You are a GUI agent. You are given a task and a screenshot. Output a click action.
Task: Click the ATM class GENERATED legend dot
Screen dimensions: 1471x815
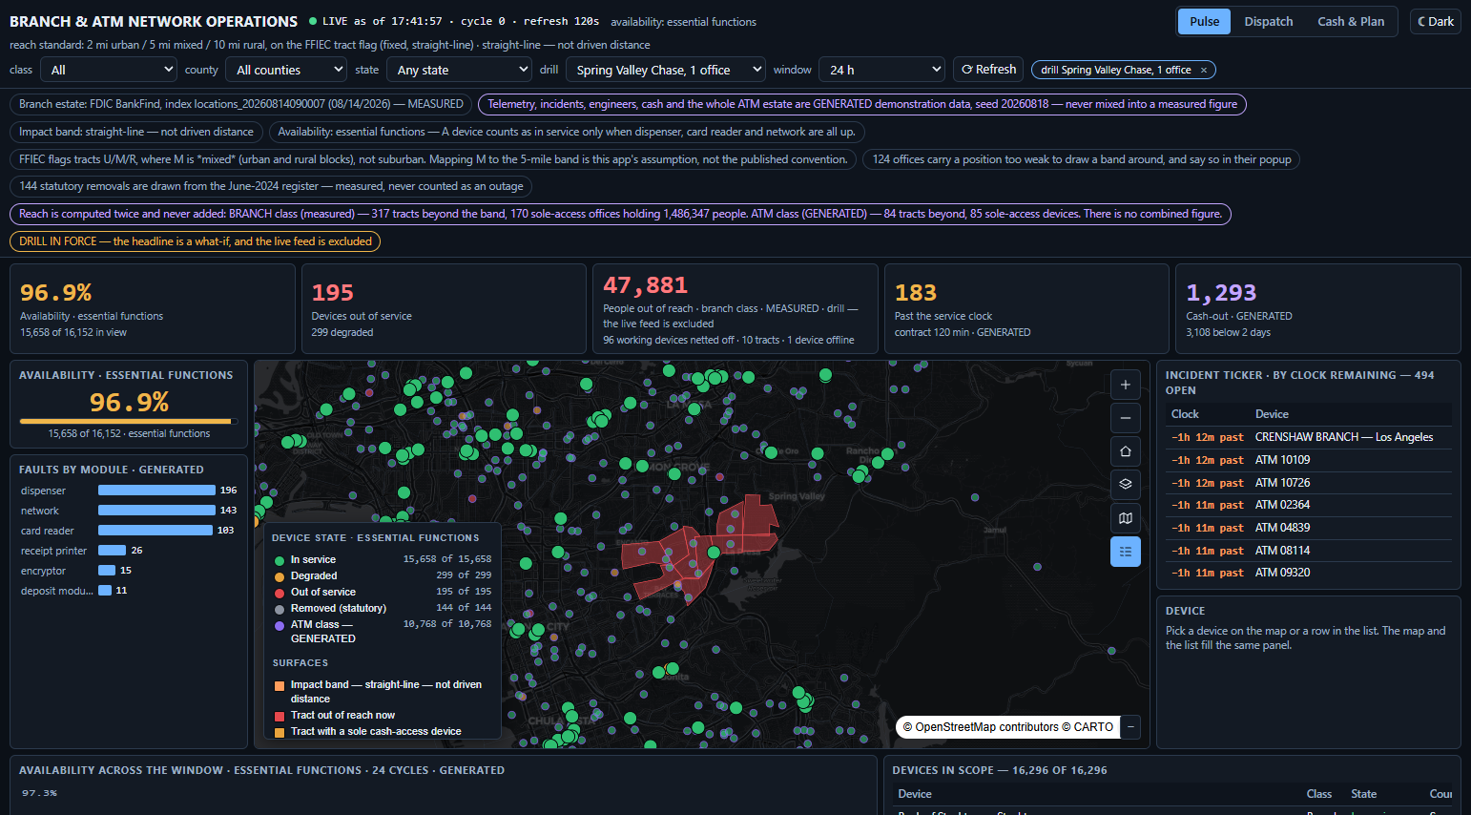tap(280, 625)
